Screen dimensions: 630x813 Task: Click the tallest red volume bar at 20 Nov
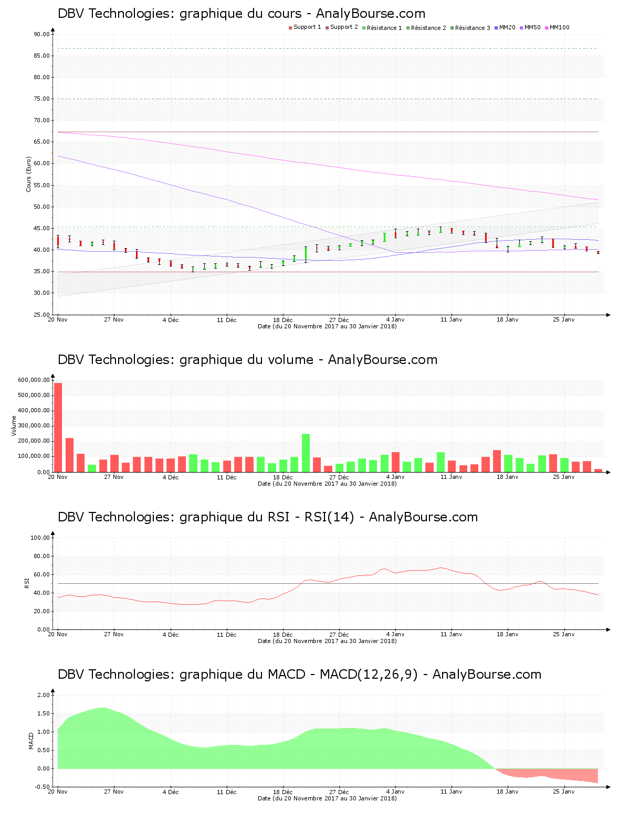pyautogui.click(x=58, y=427)
